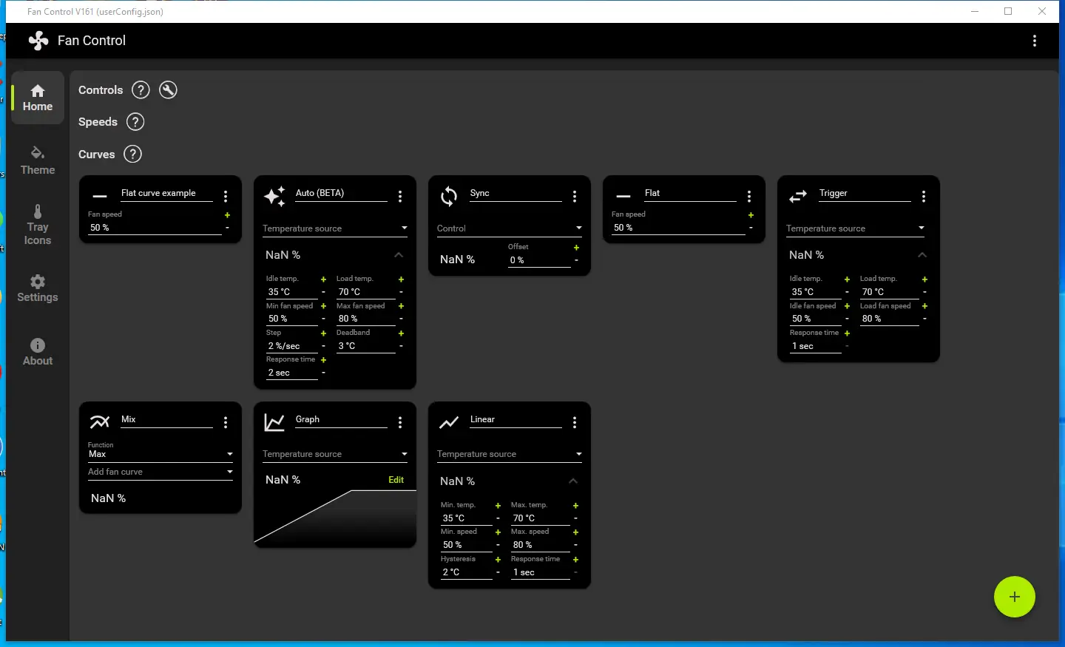
Task: Click the Auto (BETA) Step value field
Action: point(292,346)
